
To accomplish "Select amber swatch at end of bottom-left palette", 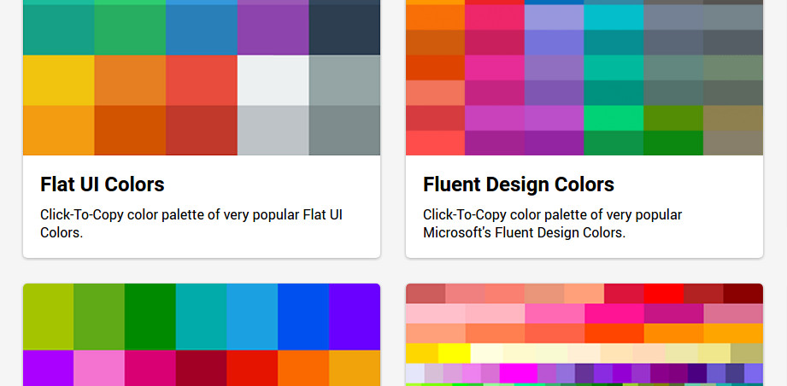I will (355, 368).
